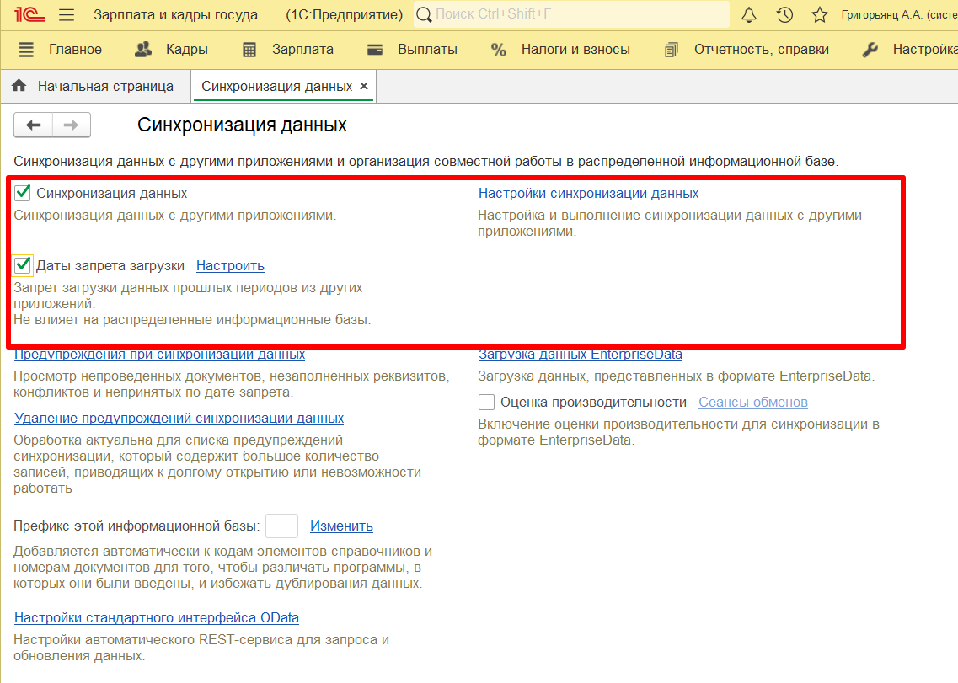
Task: Click the back arrow button
Action: tap(34, 125)
